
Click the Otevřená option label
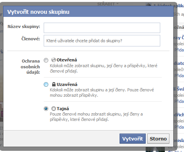point(67,60)
